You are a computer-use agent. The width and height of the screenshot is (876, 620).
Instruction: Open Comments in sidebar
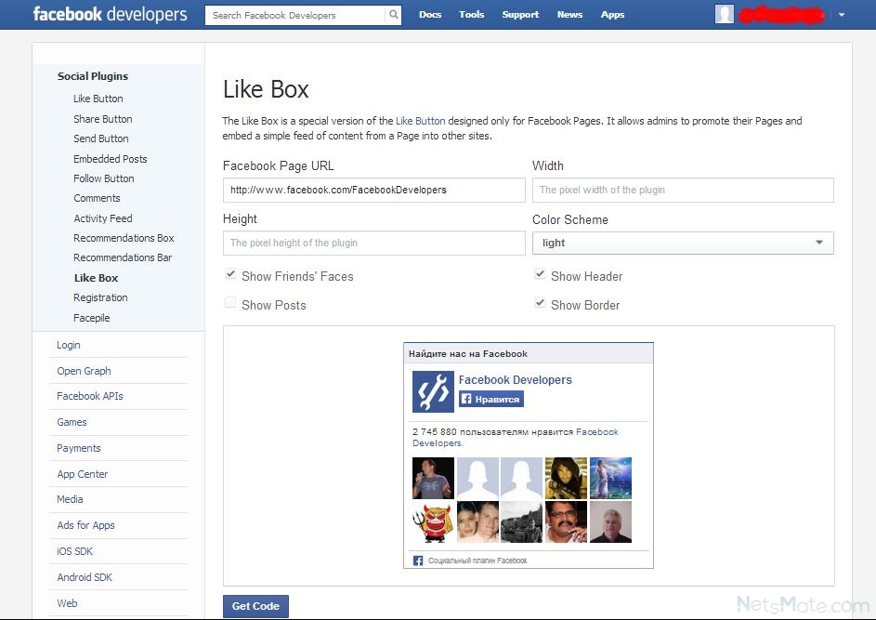tap(97, 198)
